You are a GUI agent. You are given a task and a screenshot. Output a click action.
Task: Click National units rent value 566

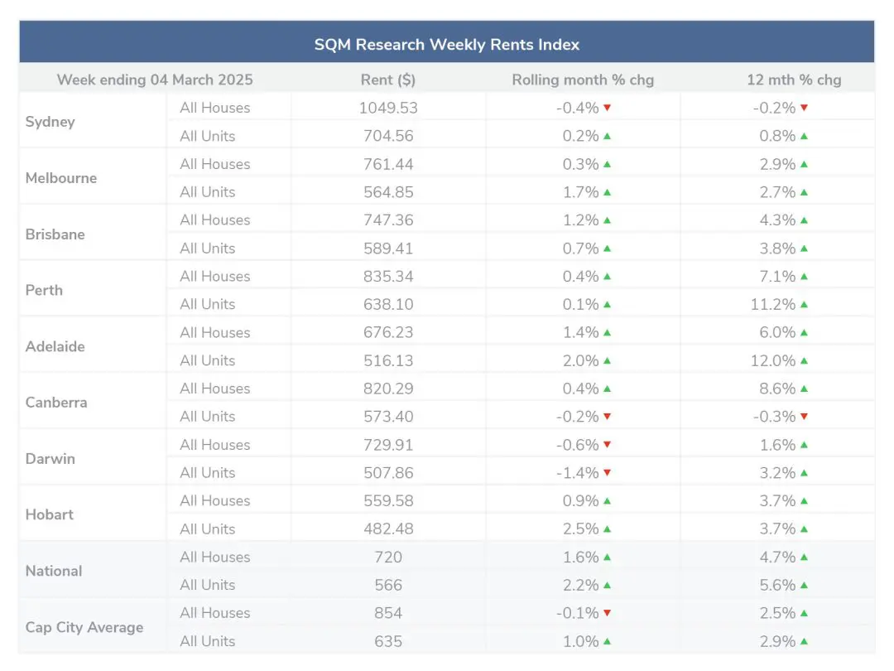[x=388, y=585]
